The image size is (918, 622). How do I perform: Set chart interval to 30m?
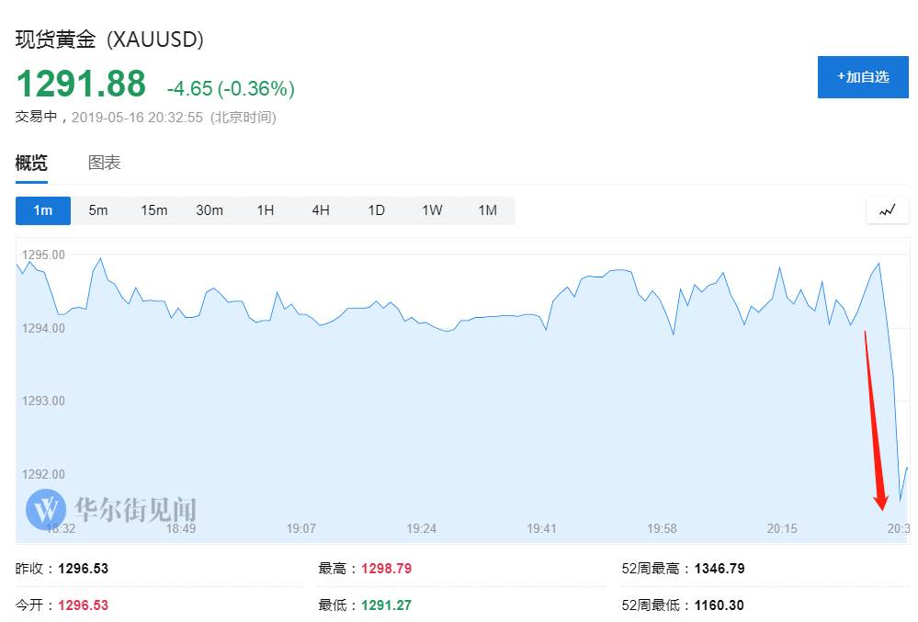(x=210, y=210)
